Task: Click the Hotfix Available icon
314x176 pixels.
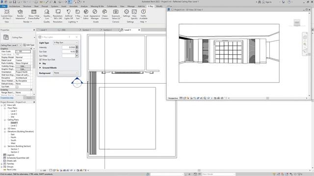Action: (x=143, y=12)
